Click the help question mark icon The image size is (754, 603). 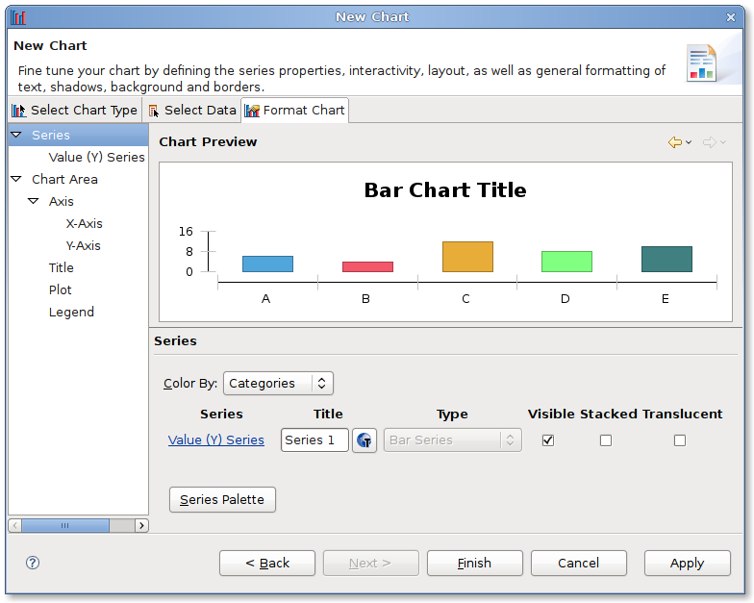pyautogui.click(x=33, y=563)
